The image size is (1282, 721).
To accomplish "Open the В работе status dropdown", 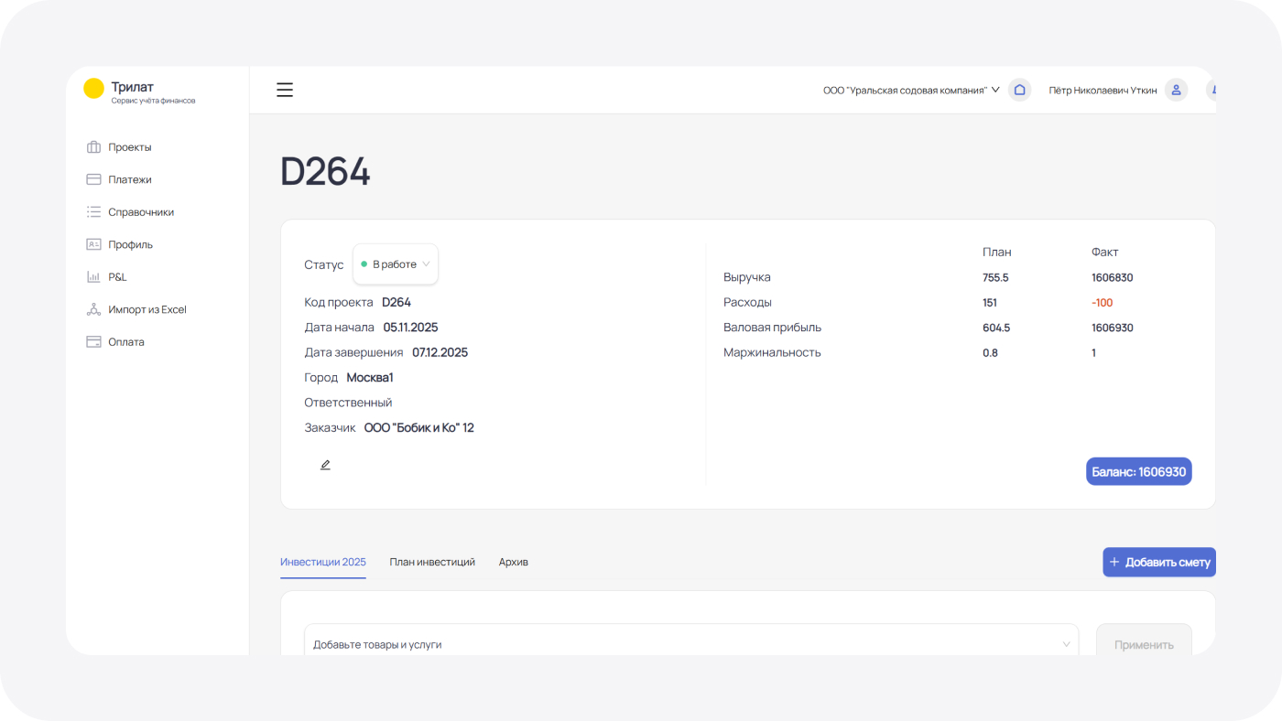I will 396,264.
